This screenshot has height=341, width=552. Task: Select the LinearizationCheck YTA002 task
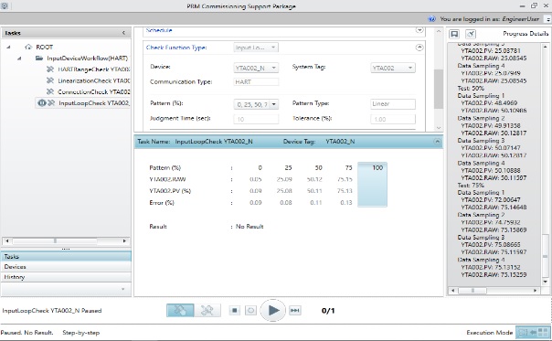coord(93,80)
